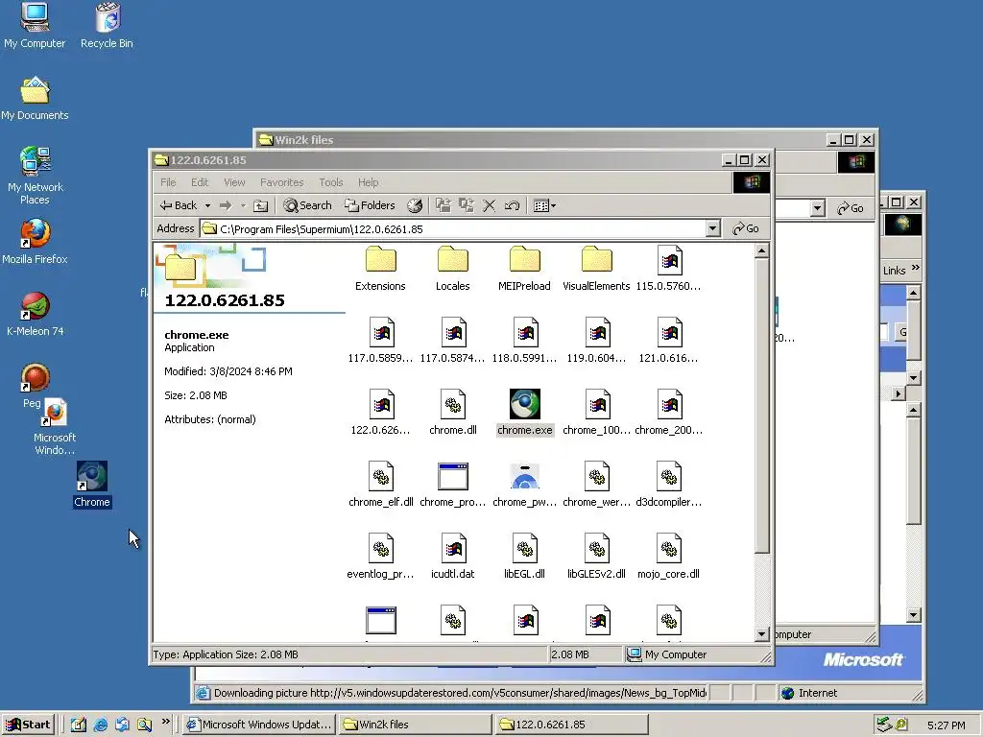
Task: Expand the Back history dropdown arrow
Action: [x=207, y=205]
